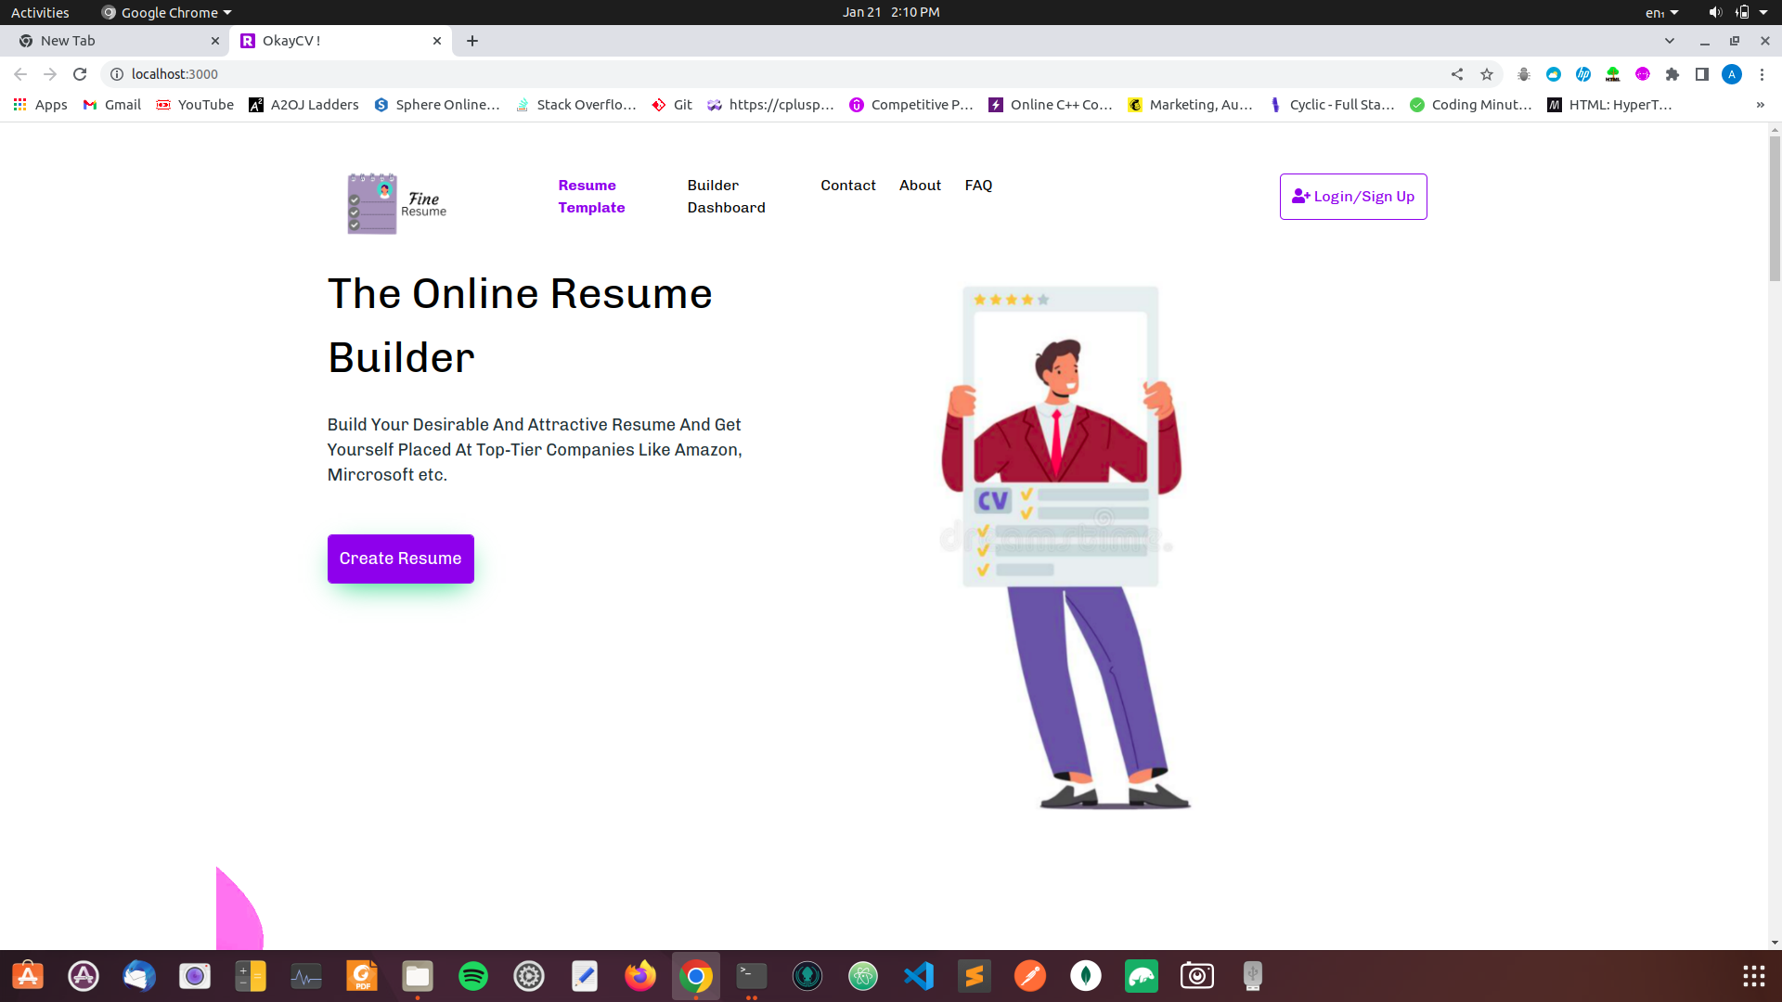Click the Create Resume button

click(x=400, y=559)
